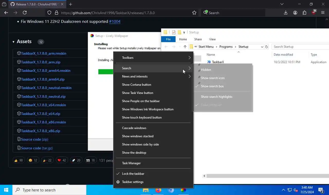Close the Release 1.7.8.0 tab

click(62, 4)
